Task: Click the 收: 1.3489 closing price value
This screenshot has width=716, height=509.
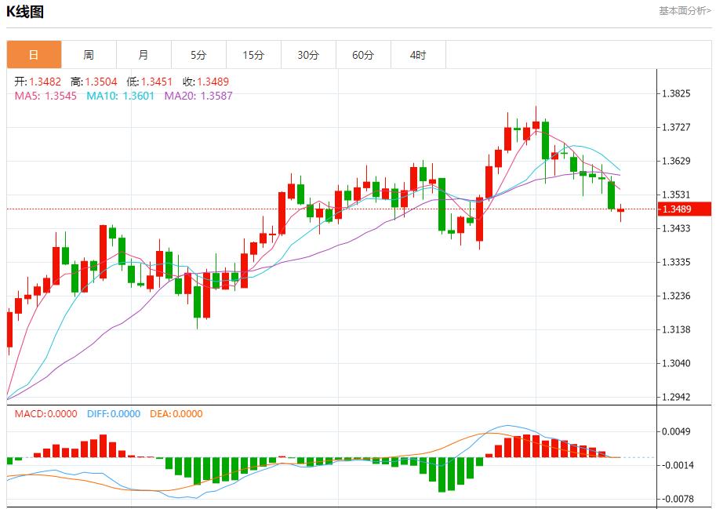Action: click(x=205, y=82)
